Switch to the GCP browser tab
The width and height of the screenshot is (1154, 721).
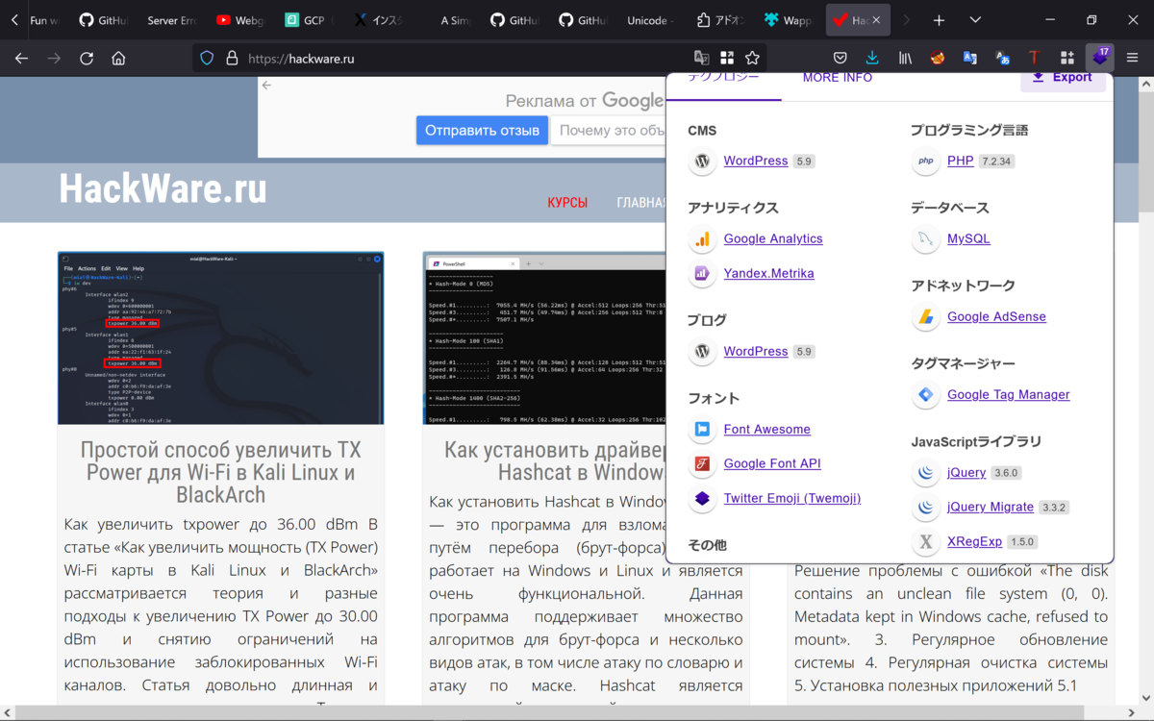[309, 20]
